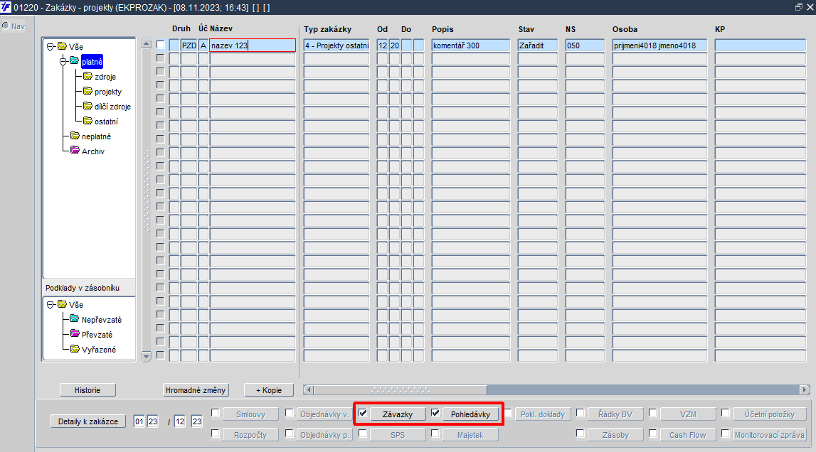Collapse Vše node under Podklady v zásobníku
The width and height of the screenshot is (816, 452).
pyautogui.click(x=51, y=305)
